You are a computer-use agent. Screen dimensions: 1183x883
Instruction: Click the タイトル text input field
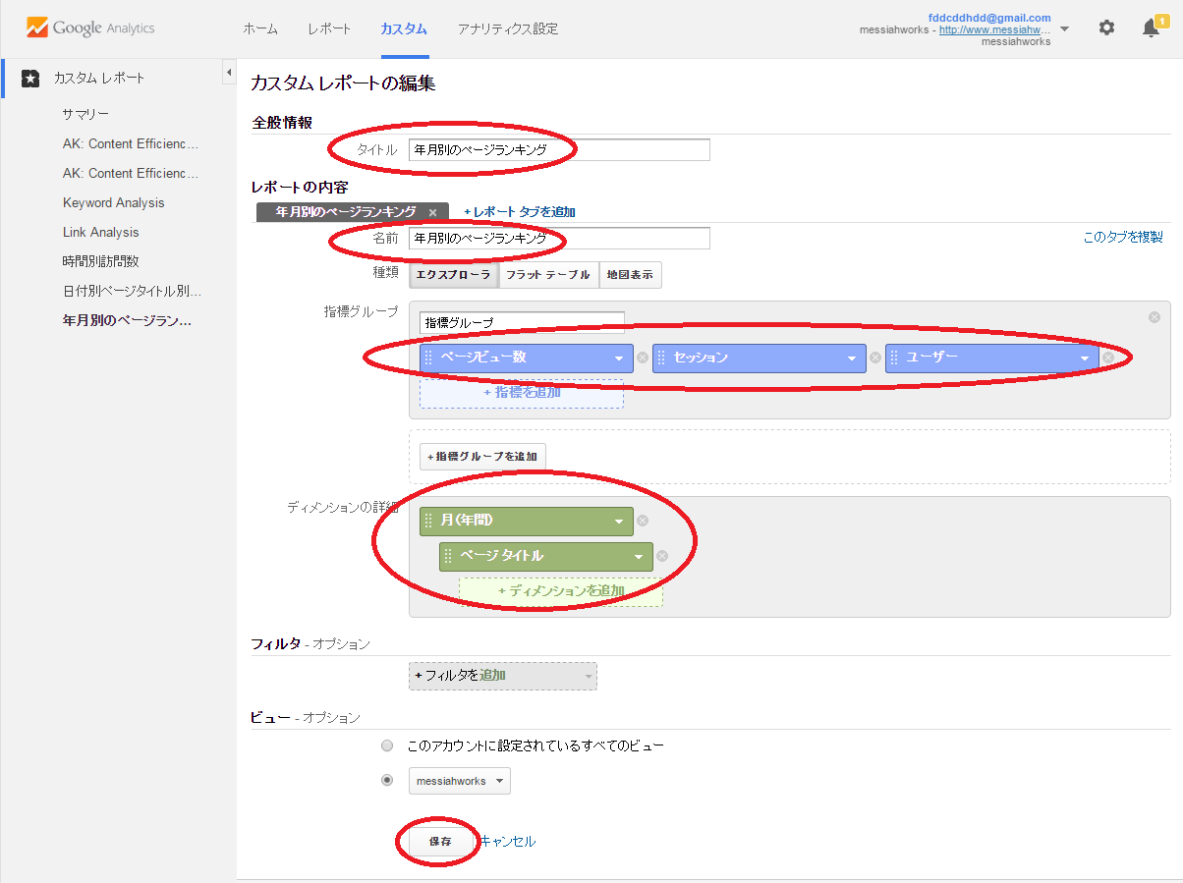point(558,150)
